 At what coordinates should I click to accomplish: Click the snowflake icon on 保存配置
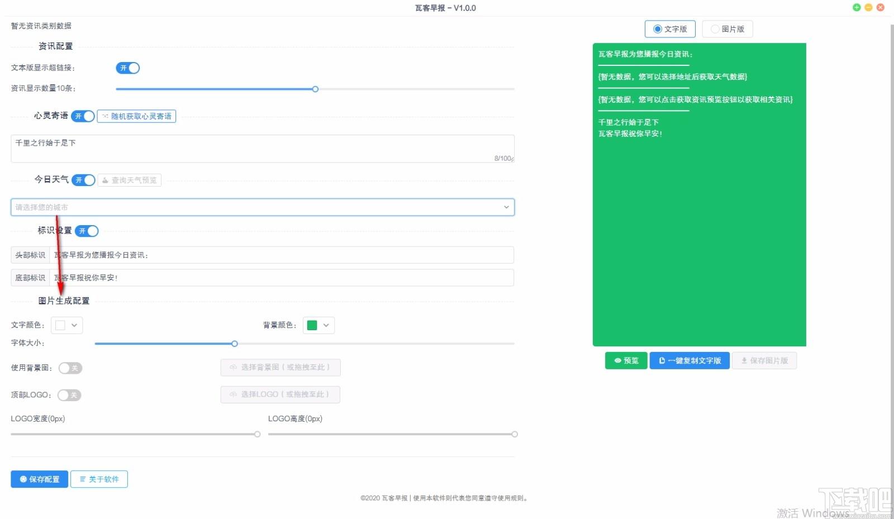[x=23, y=479]
